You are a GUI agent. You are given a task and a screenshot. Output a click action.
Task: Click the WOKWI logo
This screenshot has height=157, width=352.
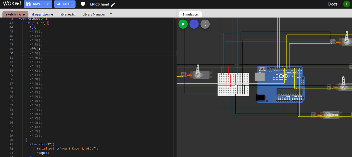11,4
